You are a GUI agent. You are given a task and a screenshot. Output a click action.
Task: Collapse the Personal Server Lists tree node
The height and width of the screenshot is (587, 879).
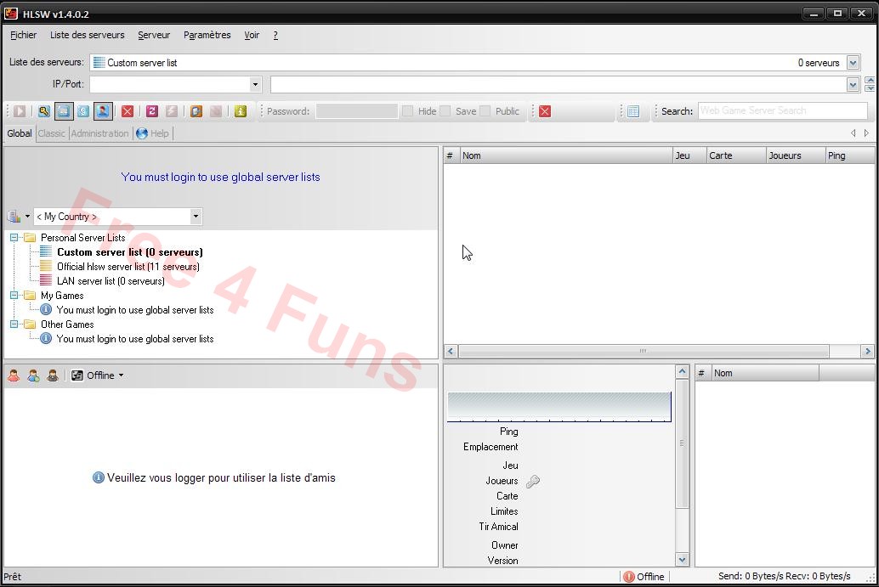coord(14,238)
